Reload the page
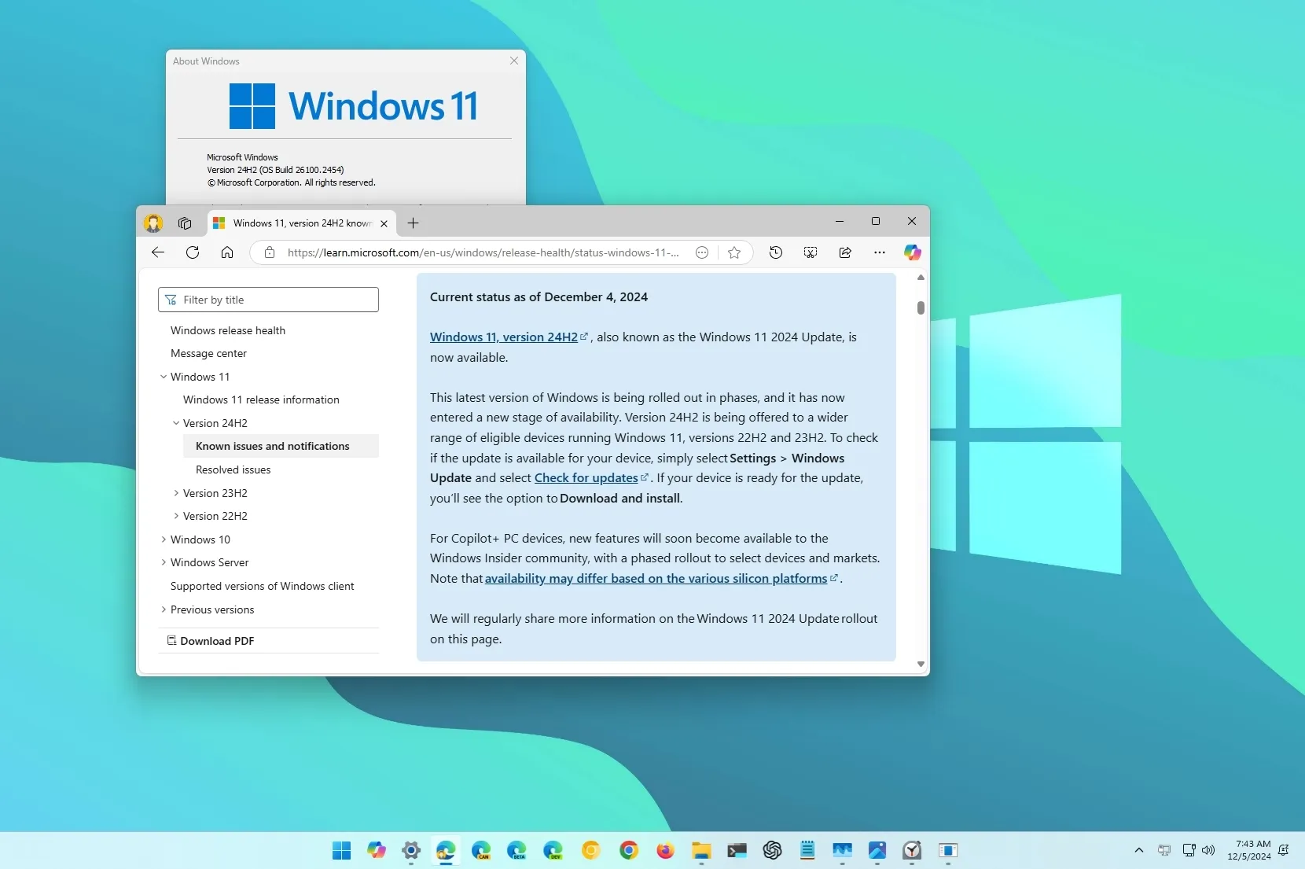Viewport: 1305px width, 869px height. click(193, 252)
